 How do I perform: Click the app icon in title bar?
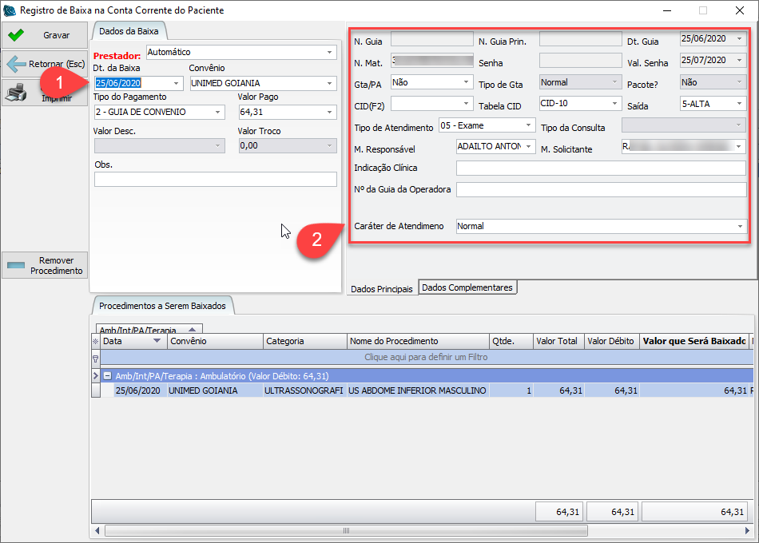point(10,10)
